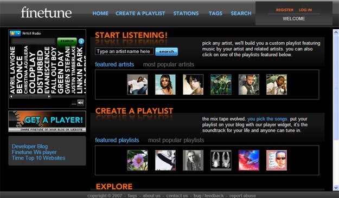Open the Time Top 10 Websites link
Image resolution: width=339 pixels, height=198 pixels.
coord(39,158)
